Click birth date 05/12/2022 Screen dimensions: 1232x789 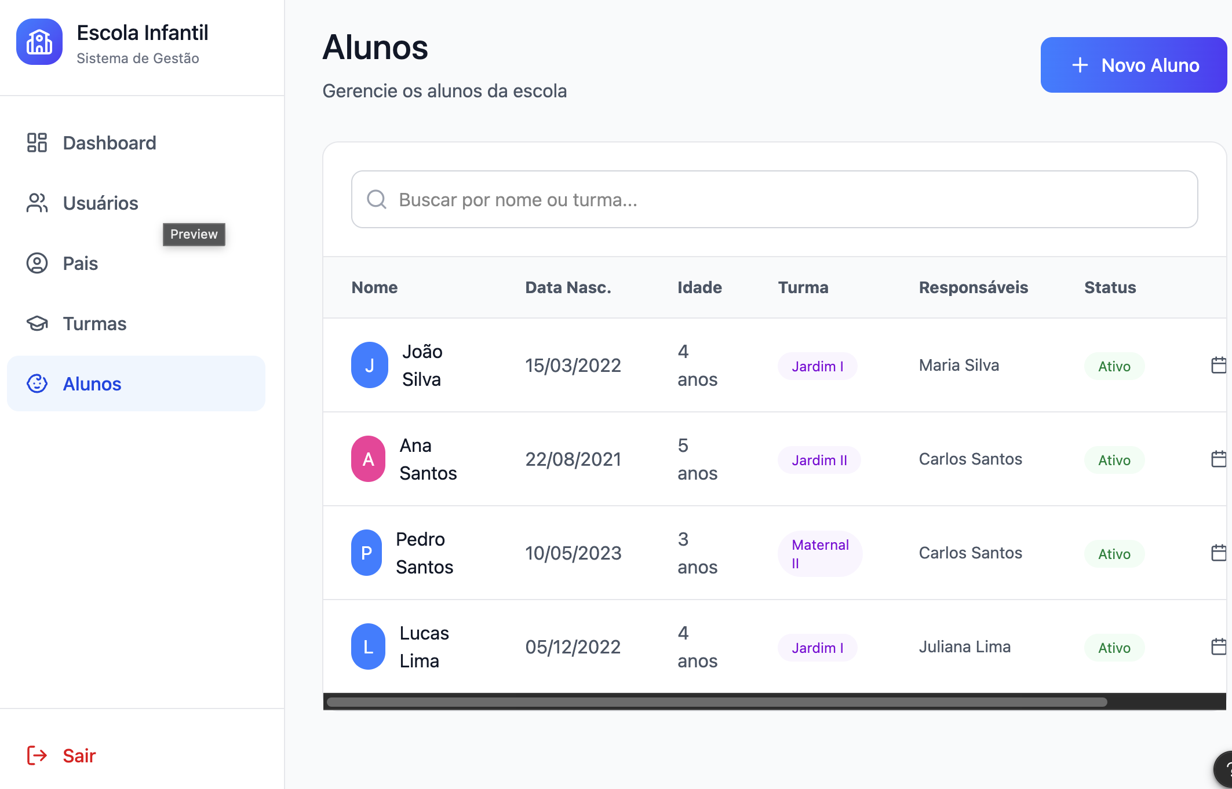point(573,646)
